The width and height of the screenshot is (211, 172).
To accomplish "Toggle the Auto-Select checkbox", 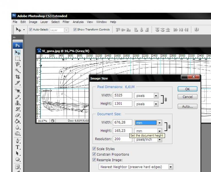I will click(31, 30).
